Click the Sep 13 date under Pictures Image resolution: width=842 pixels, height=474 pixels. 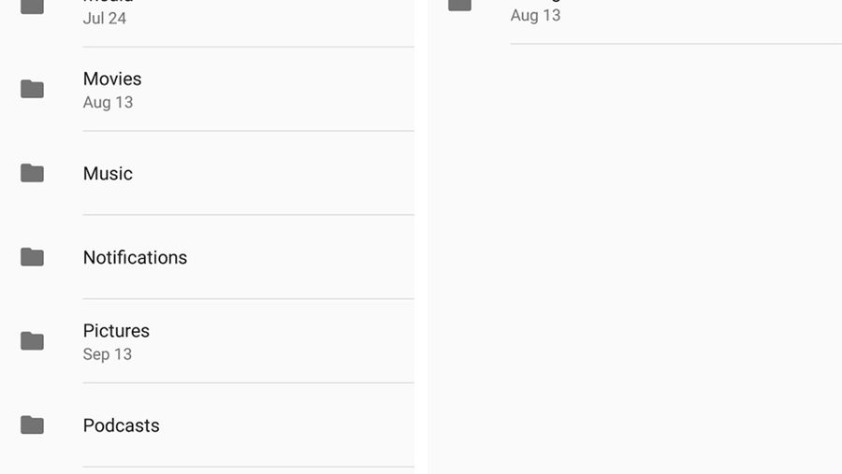(108, 354)
